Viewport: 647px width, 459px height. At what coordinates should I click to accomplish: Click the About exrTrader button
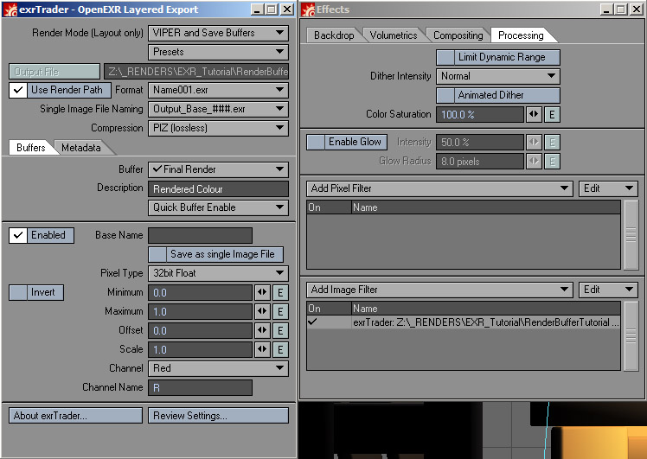(x=75, y=416)
